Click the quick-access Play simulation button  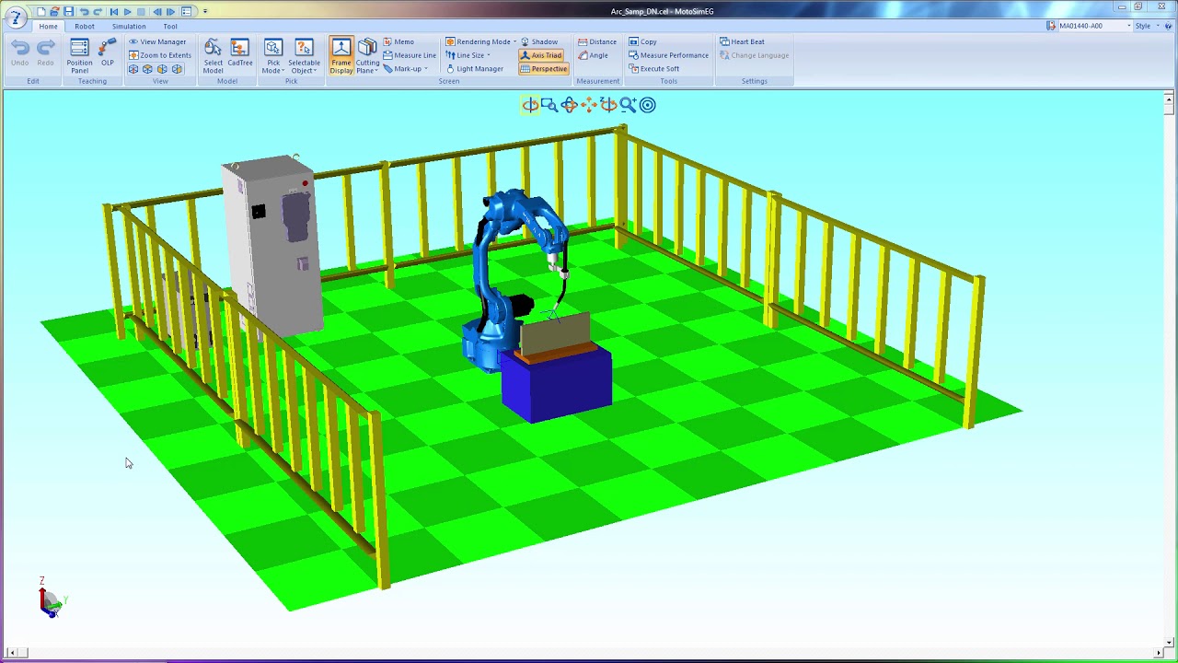[127, 12]
